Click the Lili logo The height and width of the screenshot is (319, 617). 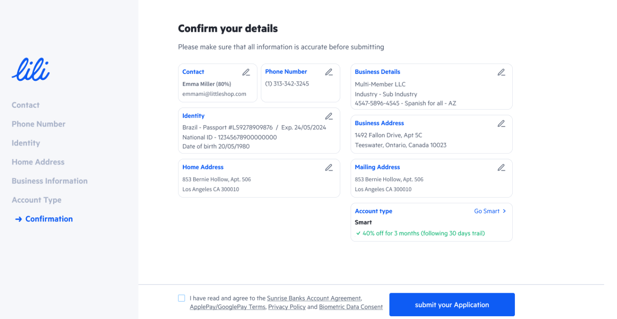click(x=31, y=70)
